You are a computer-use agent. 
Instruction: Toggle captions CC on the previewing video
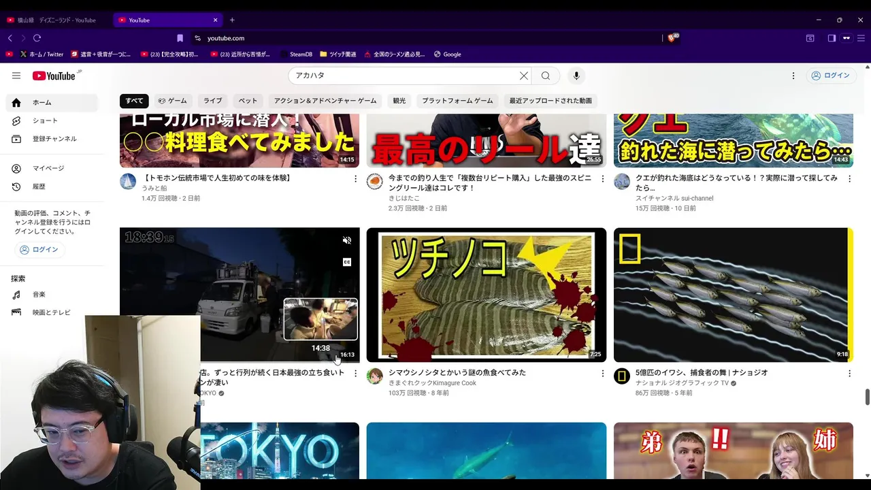point(347,262)
